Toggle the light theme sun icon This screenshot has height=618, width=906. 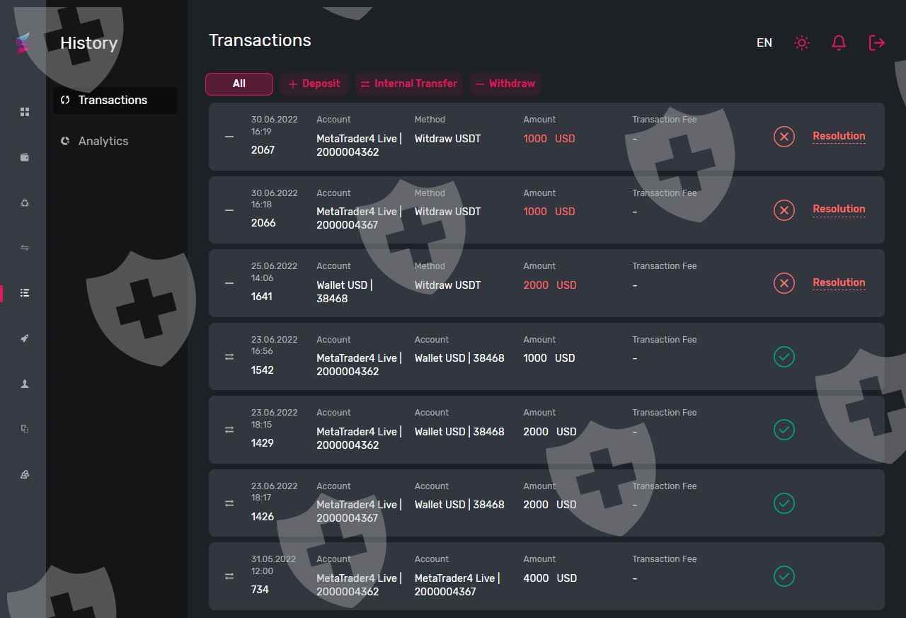coord(801,43)
